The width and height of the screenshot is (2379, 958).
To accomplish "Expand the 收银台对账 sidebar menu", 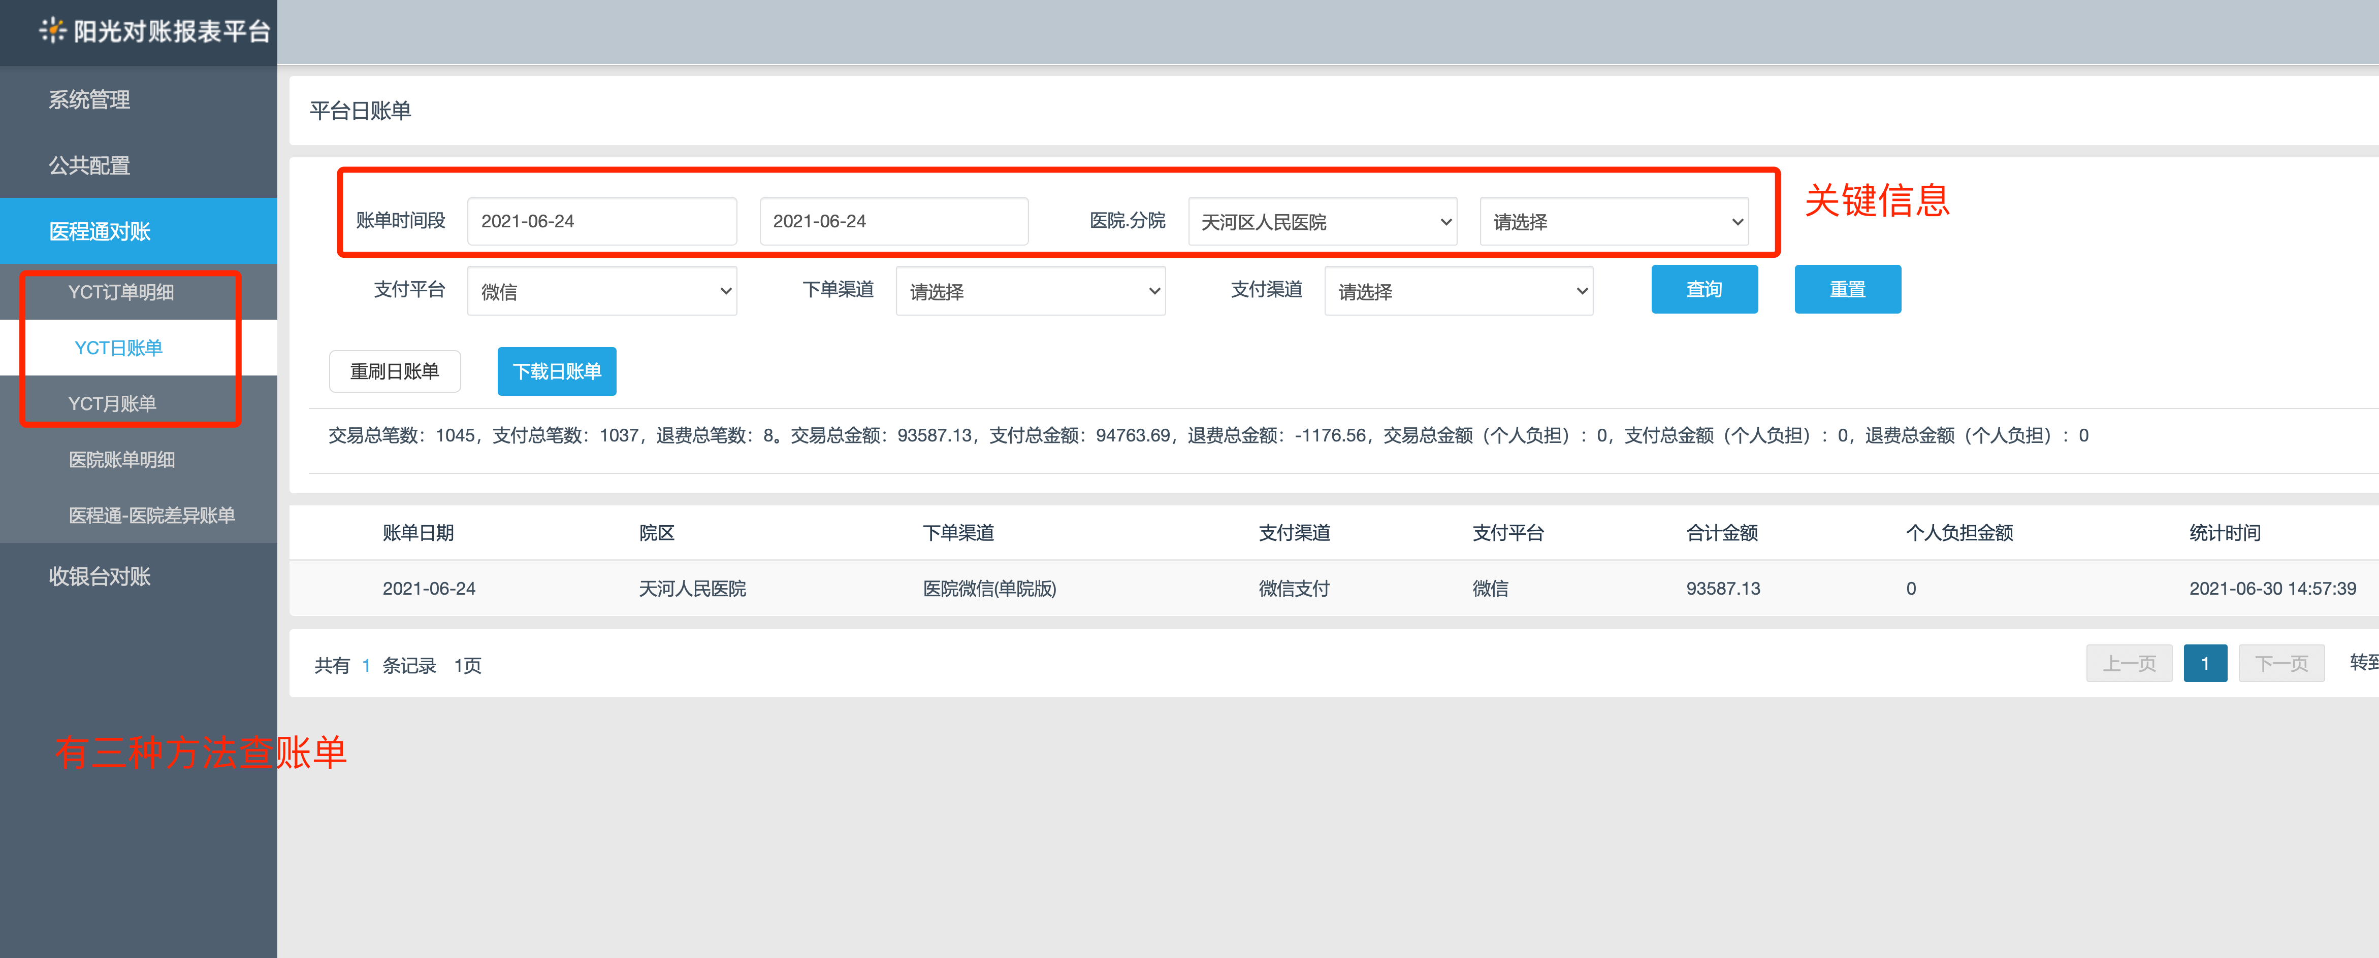I will [100, 576].
